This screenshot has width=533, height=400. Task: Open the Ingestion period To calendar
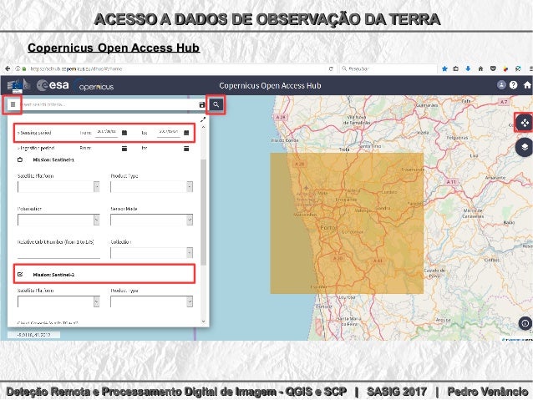(x=186, y=149)
